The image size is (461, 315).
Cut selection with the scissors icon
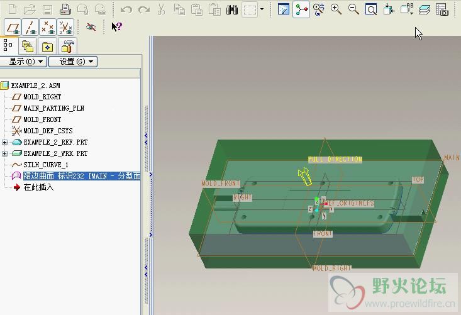point(162,9)
